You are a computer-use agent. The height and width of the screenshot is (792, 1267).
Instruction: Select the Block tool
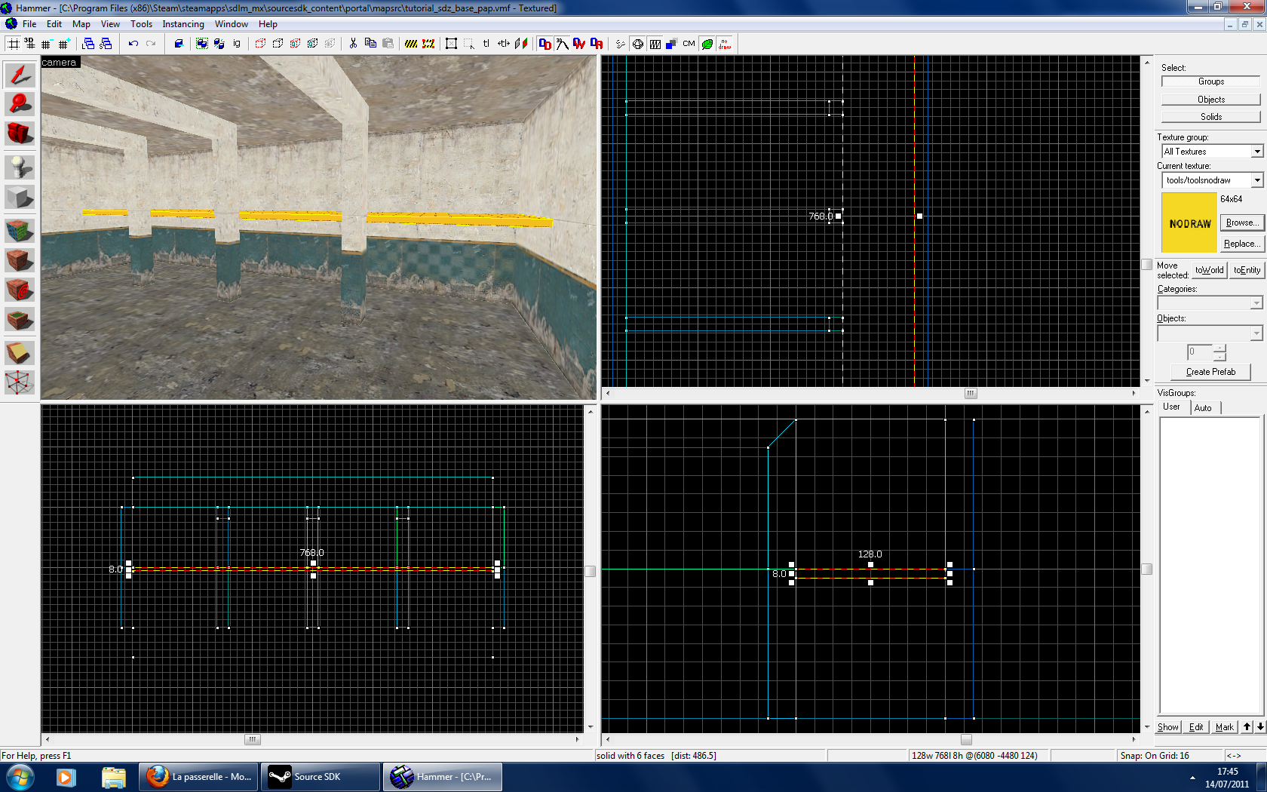pos(20,198)
